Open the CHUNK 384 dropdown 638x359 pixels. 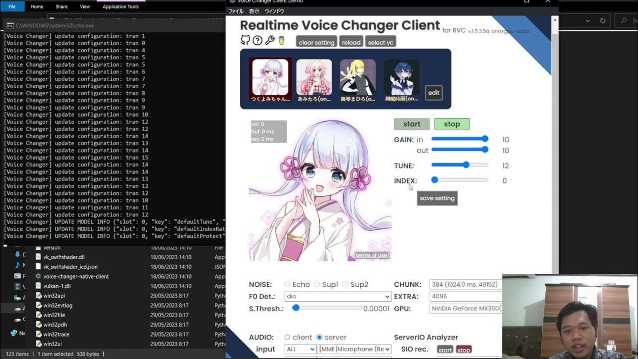point(466,284)
